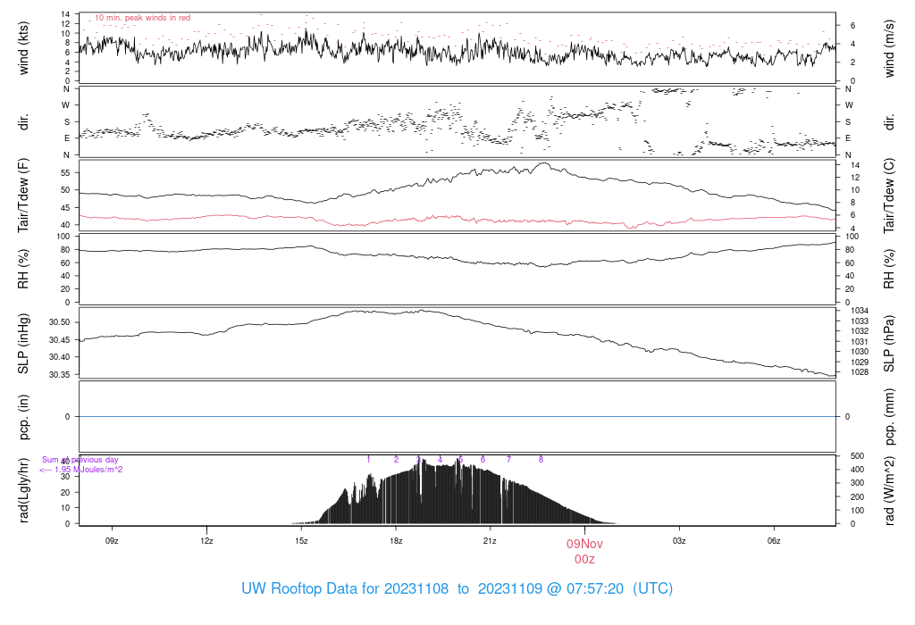The width and height of the screenshot is (915, 625).
Task: Click the '1031' hPa tick value
Action: [x=860, y=342]
